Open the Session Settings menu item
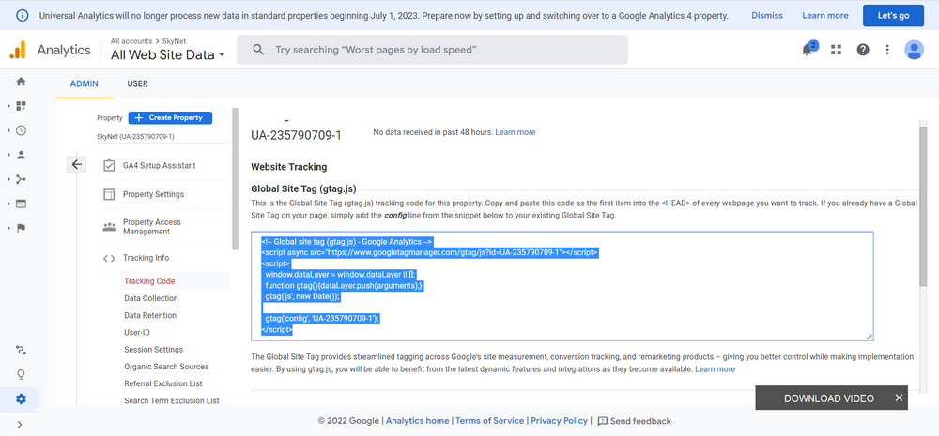 point(153,350)
